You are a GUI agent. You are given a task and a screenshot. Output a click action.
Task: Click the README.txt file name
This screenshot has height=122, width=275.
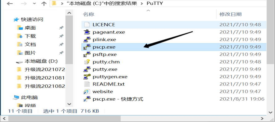pos(109,84)
